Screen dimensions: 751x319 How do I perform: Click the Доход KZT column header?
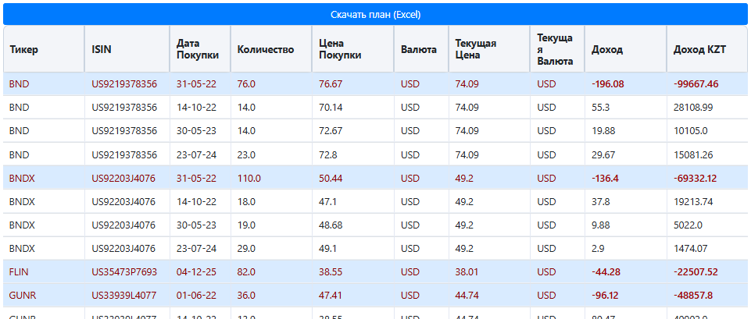point(699,50)
